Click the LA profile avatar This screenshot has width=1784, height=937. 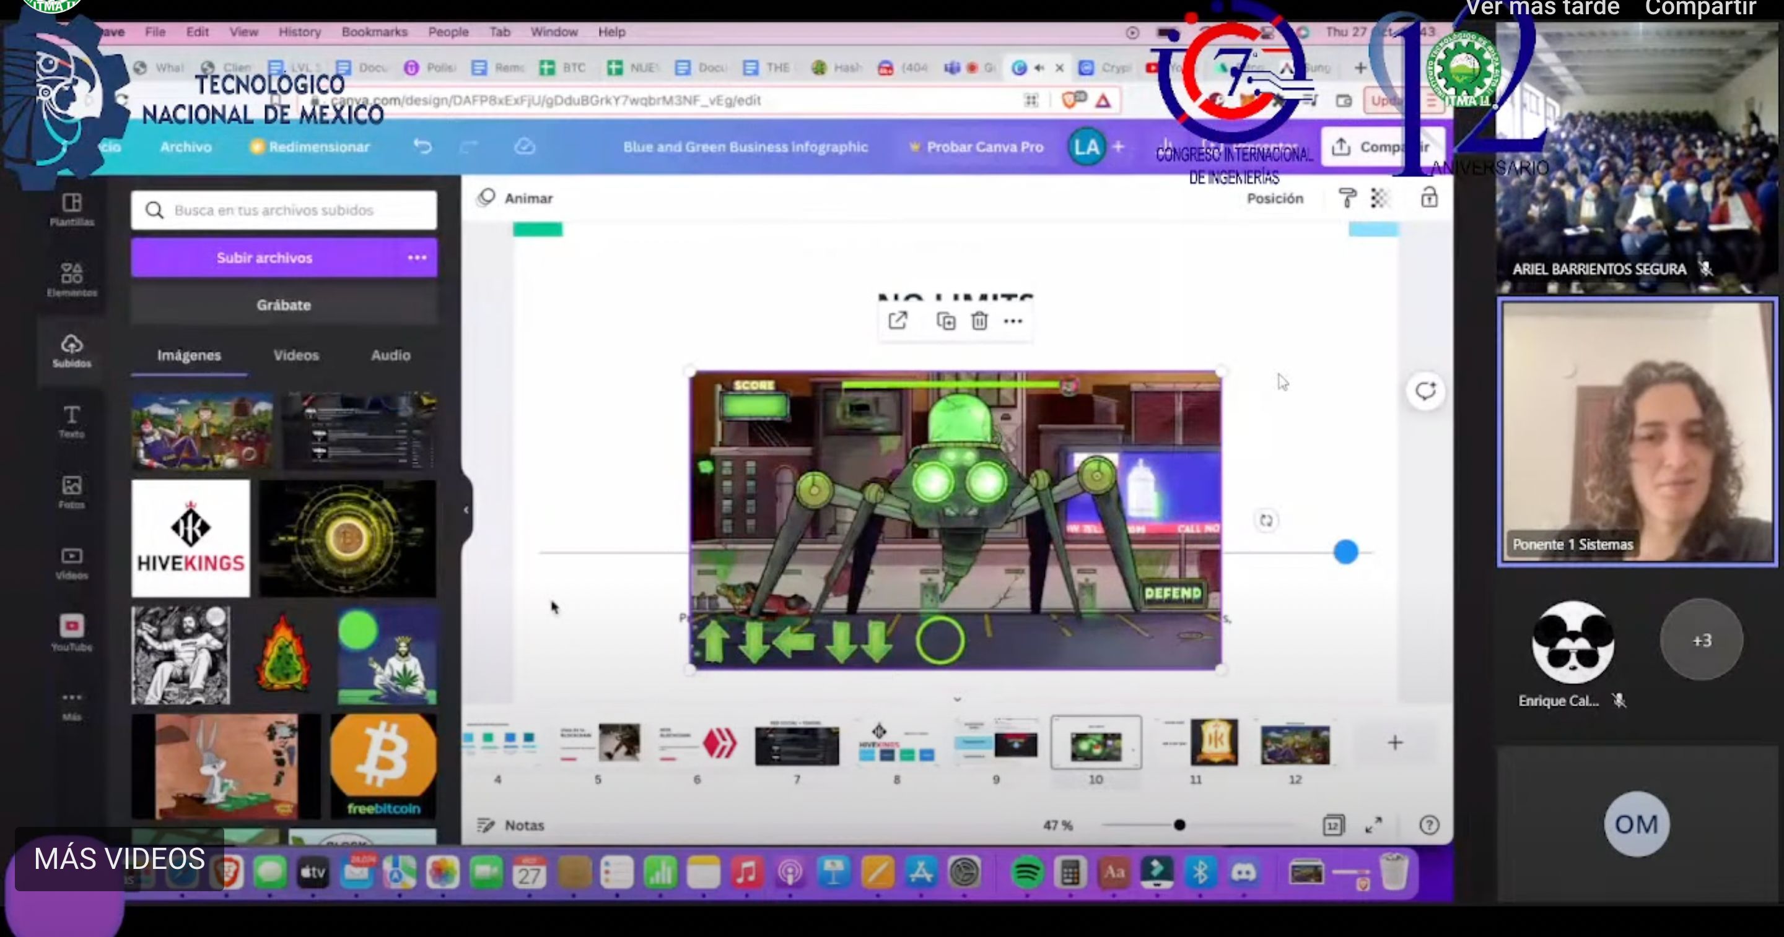coord(1087,147)
